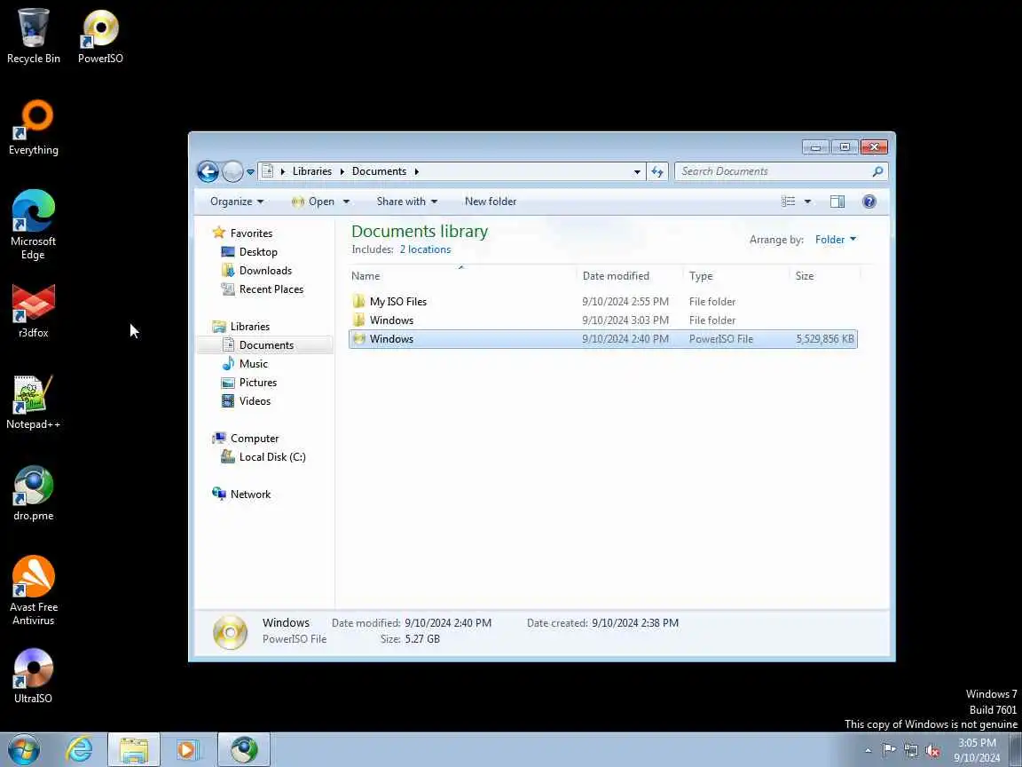Click the network tray icon

coord(910,750)
